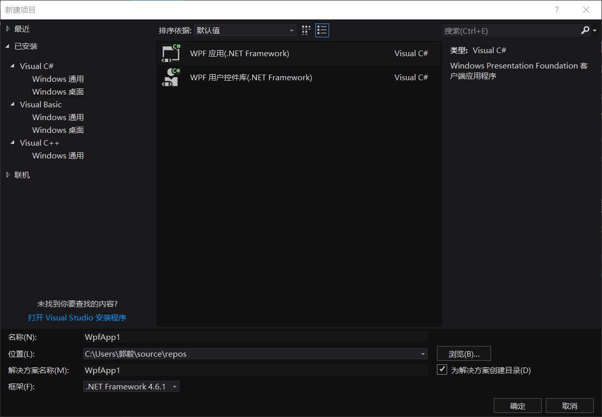Open 打开 Visual Studio 安装程序 link
Screen dimensions: 602x417
[x=77, y=317]
